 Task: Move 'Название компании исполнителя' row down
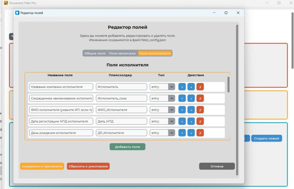click(x=191, y=87)
